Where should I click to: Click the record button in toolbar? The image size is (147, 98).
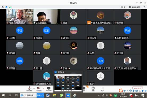tap(84, 89)
